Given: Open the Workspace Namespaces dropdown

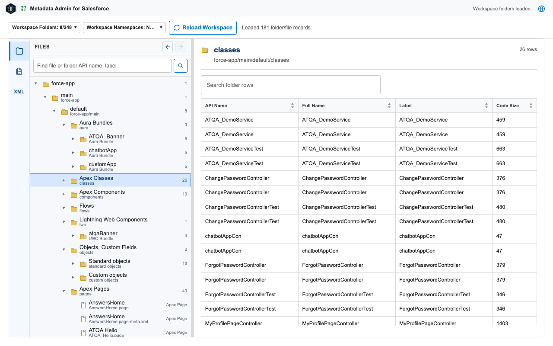Looking at the screenshot, I should coord(124,27).
